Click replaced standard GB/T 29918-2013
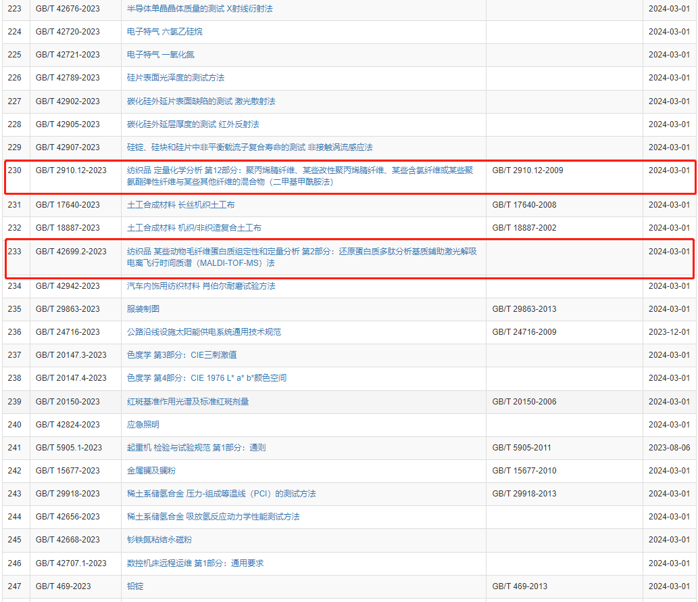Screen dimensions: 698x602 524,494
